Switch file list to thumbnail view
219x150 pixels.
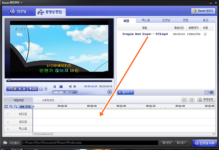click(x=207, y=92)
